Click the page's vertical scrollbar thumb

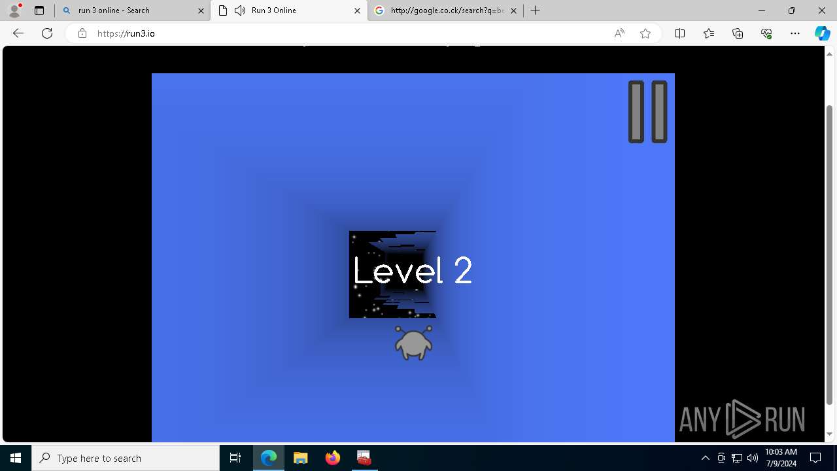[x=830, y=255]
